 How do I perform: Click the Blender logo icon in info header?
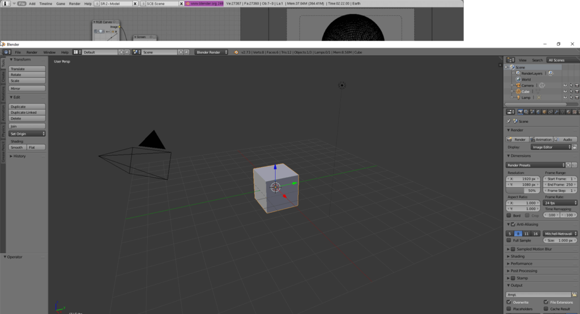[x=236, y=52]
